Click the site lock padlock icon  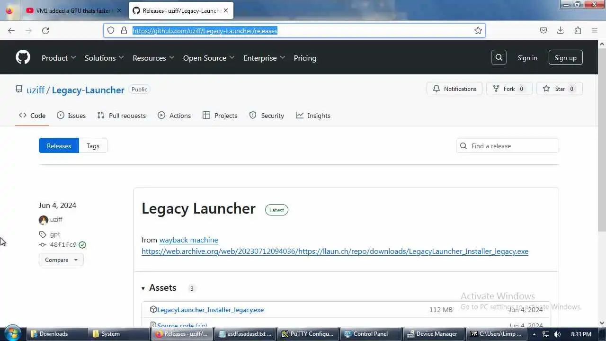(x=124, y=30)
